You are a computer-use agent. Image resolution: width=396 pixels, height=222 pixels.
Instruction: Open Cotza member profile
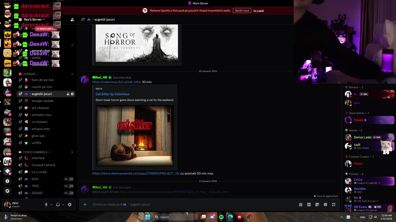369,181
